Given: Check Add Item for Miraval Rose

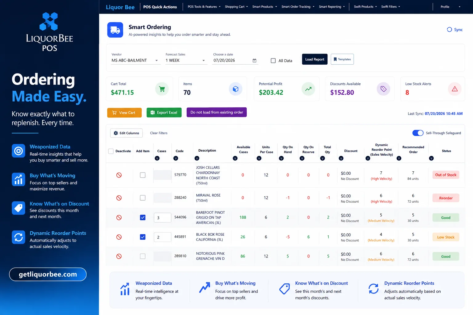Looking at the screenshot, I should click(x=143, y=198).
